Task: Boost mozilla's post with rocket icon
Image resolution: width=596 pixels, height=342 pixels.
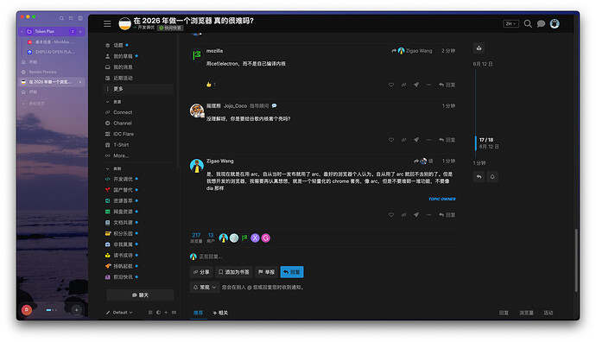Action: pos(416,85)
